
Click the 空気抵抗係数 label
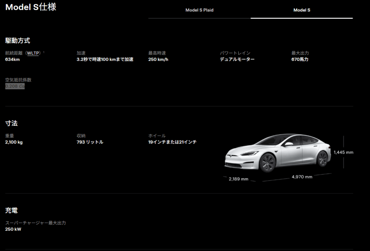(x=18, y=80)
